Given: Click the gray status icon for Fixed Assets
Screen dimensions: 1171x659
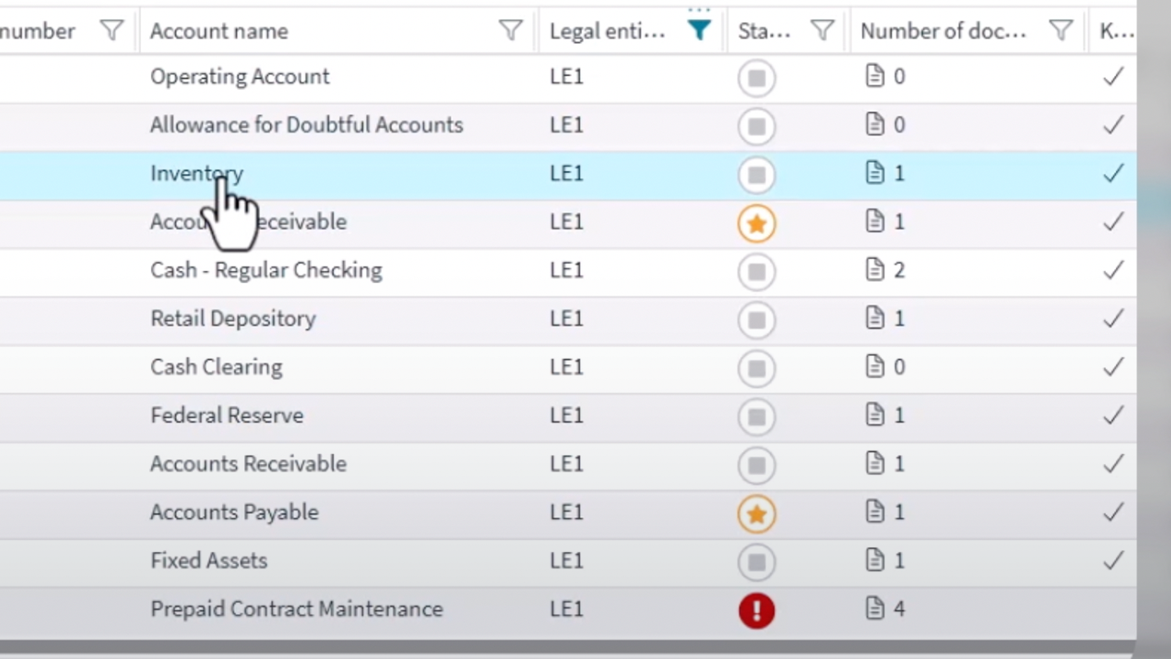Looking at the screenshot, I should (757, 562).
